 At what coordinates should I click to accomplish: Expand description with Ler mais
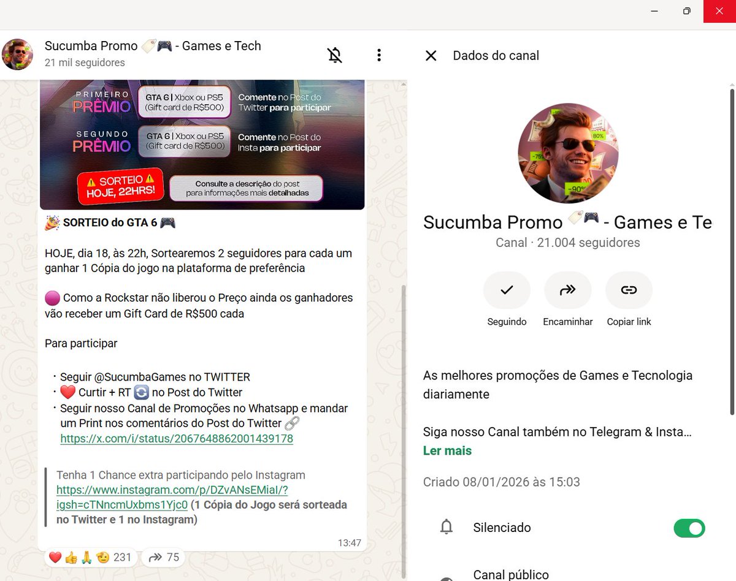pos(447,450)
